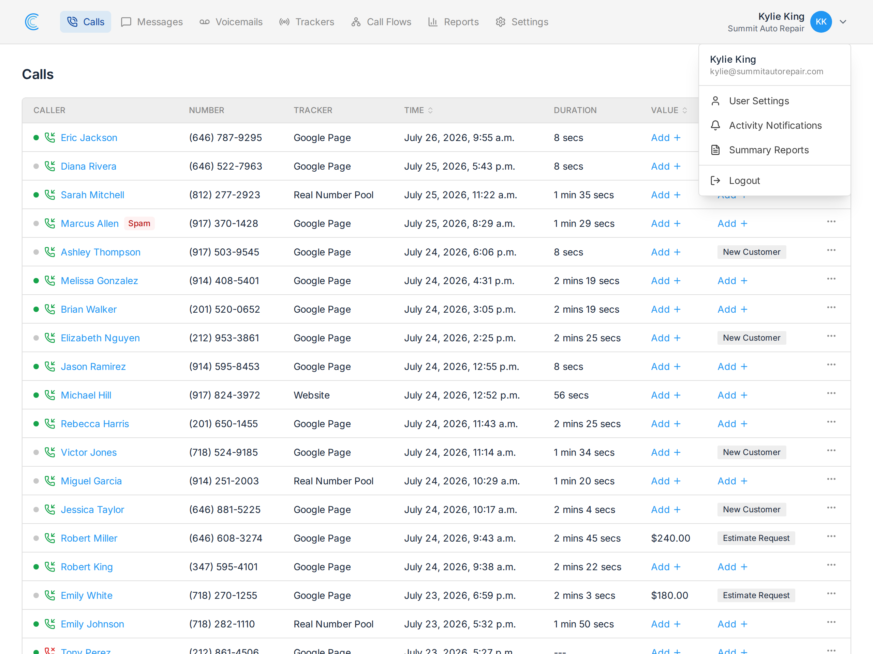Add a tag to Marcus Allen's call
873x654 pixels.
tap(733, 223)
